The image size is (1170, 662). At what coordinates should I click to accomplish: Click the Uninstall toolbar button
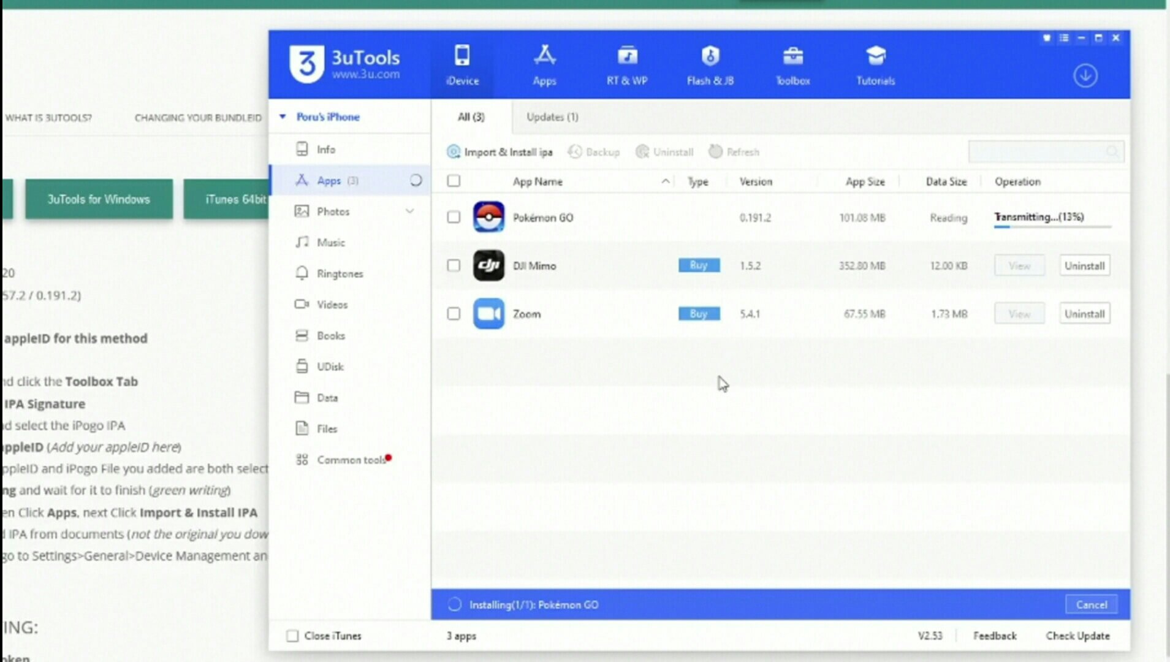[664, 152]
